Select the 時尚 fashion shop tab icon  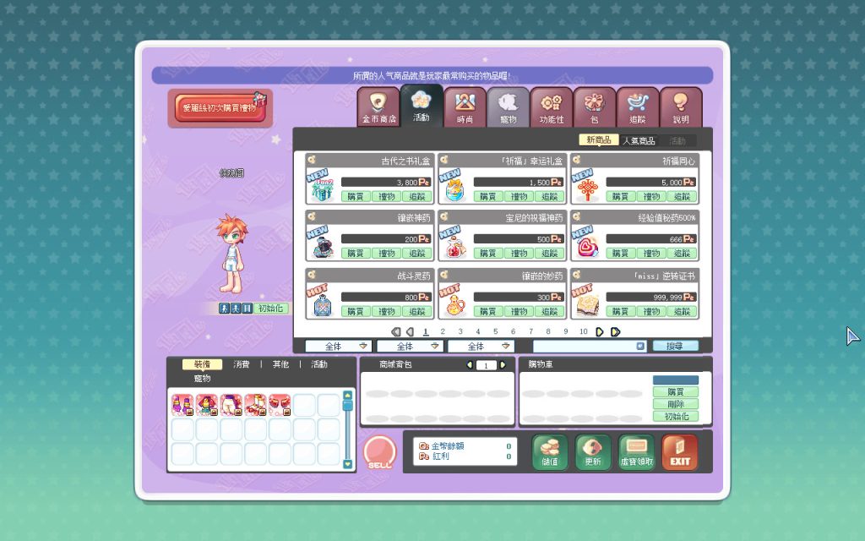pos(465,107)
